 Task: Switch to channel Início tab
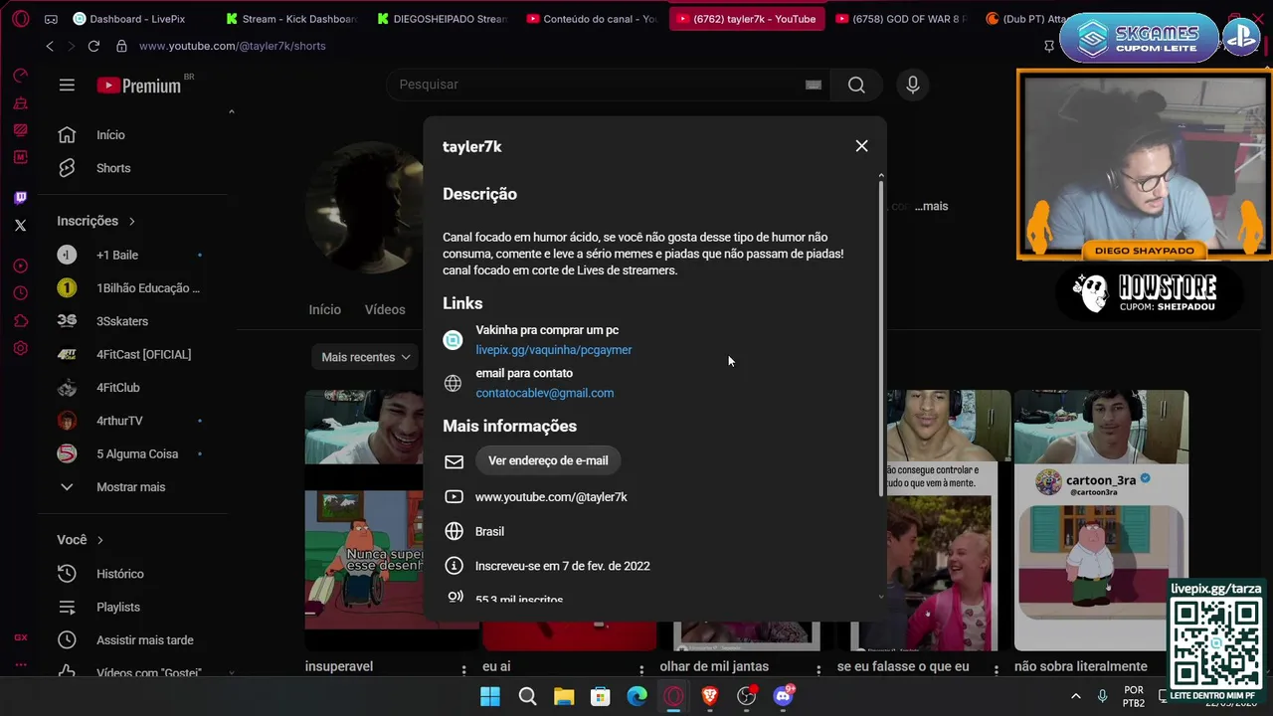324,309
